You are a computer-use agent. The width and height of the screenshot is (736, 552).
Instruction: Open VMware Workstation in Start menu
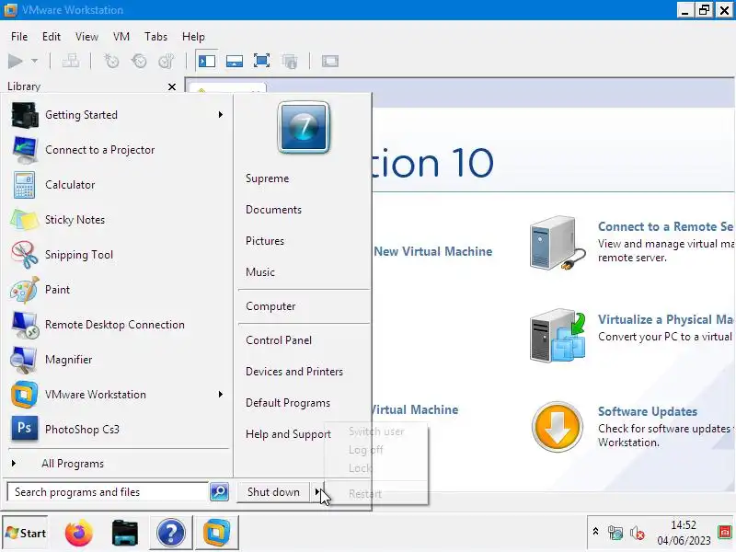[118, 395]
